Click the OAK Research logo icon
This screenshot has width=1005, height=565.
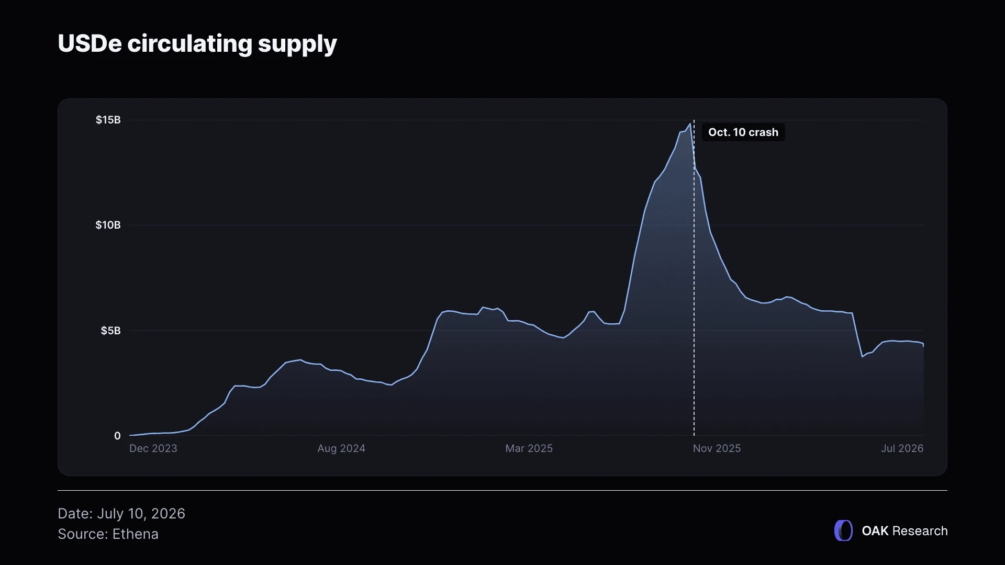[x=843, y=530]
